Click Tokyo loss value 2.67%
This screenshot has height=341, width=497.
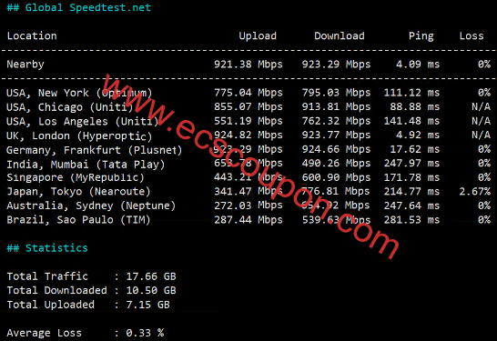pyautogui.click(x=475, y=192)
